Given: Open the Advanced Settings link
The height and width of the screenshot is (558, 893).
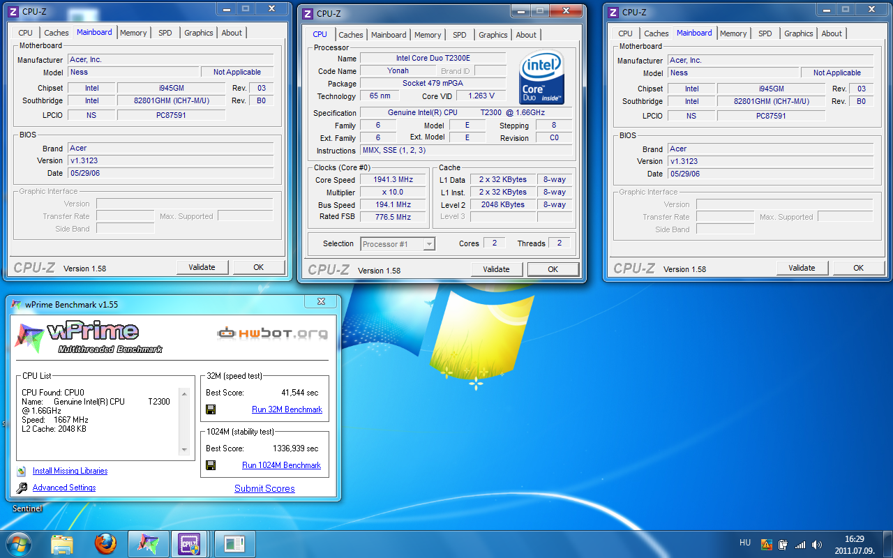Looking at the screenshot, I should tap(64, 488).
